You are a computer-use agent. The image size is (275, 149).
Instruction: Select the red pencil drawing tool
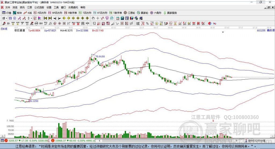point(4,23)
